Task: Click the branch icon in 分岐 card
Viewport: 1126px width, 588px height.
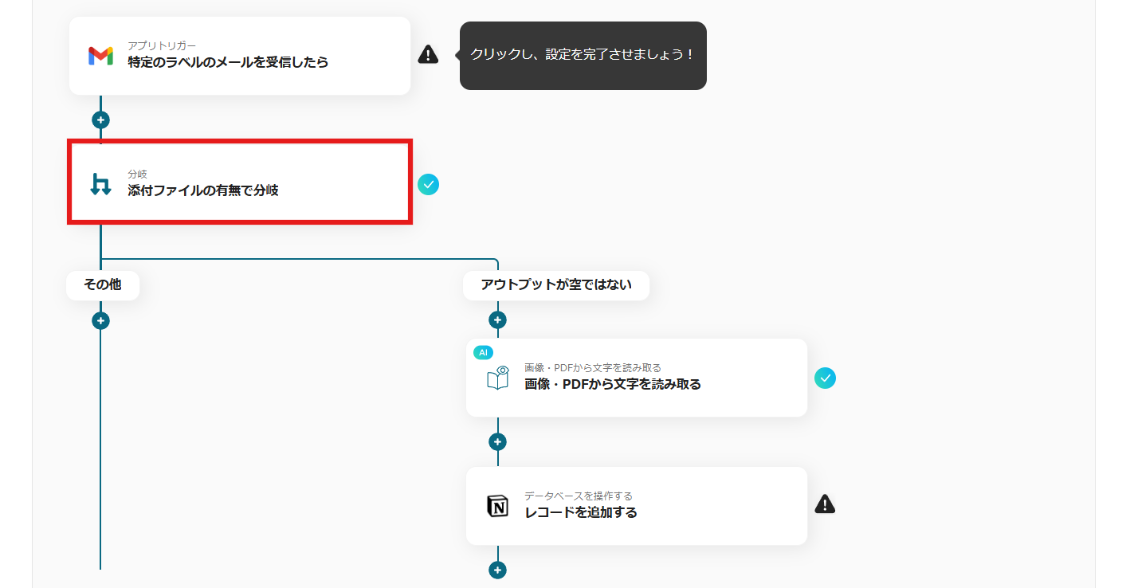Action: pos(100,184)
